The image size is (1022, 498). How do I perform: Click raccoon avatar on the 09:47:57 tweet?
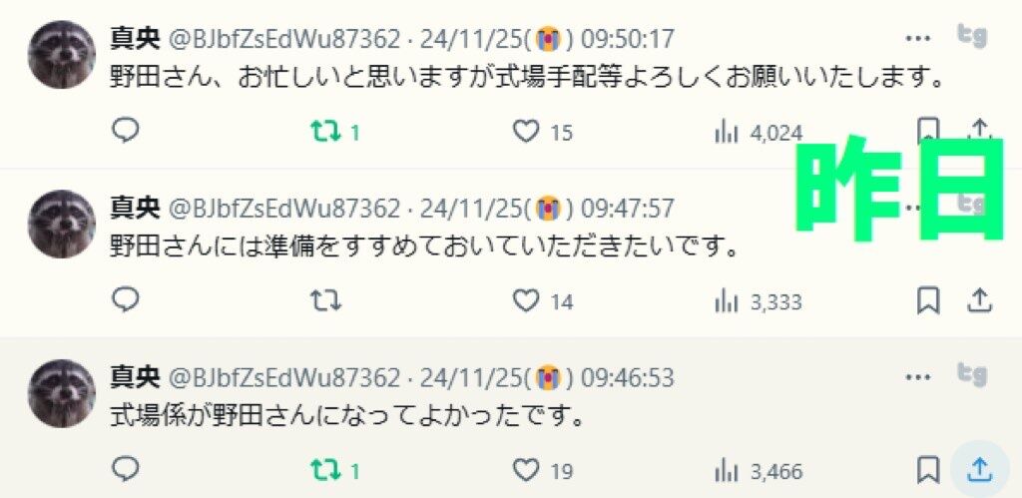pos(62,224)
